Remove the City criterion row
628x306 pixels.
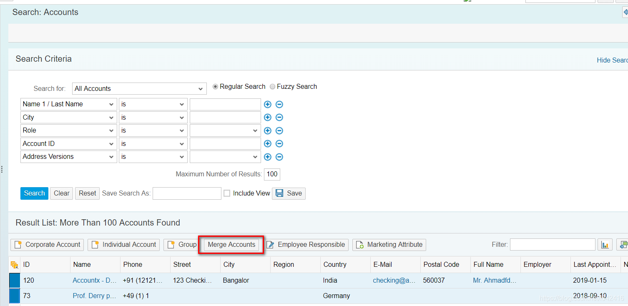[279, 118]
